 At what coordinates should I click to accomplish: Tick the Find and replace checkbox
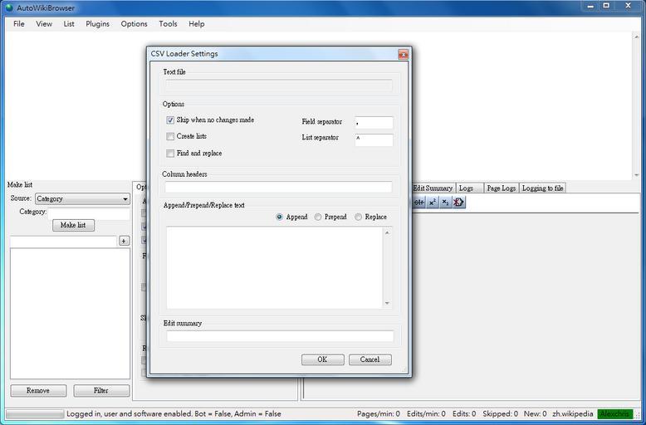point(170,154)
